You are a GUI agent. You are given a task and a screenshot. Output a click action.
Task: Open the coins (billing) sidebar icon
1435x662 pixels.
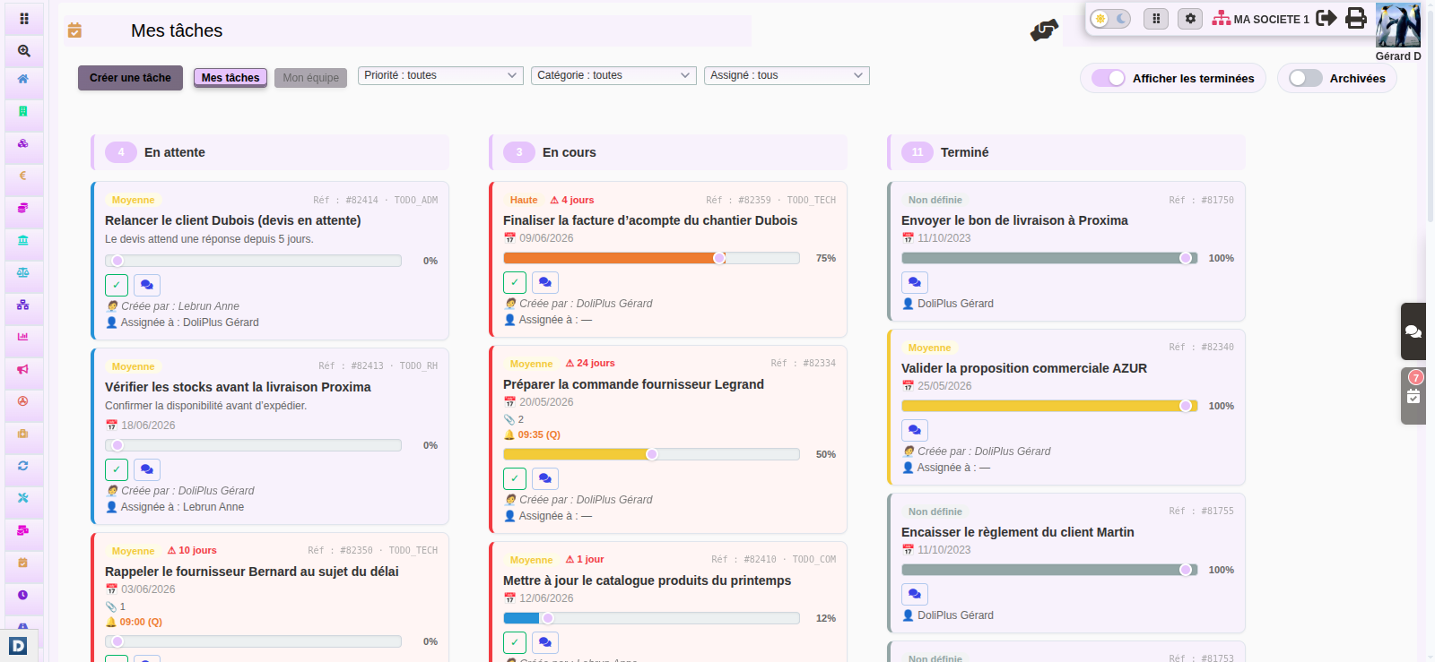(23, 208)
